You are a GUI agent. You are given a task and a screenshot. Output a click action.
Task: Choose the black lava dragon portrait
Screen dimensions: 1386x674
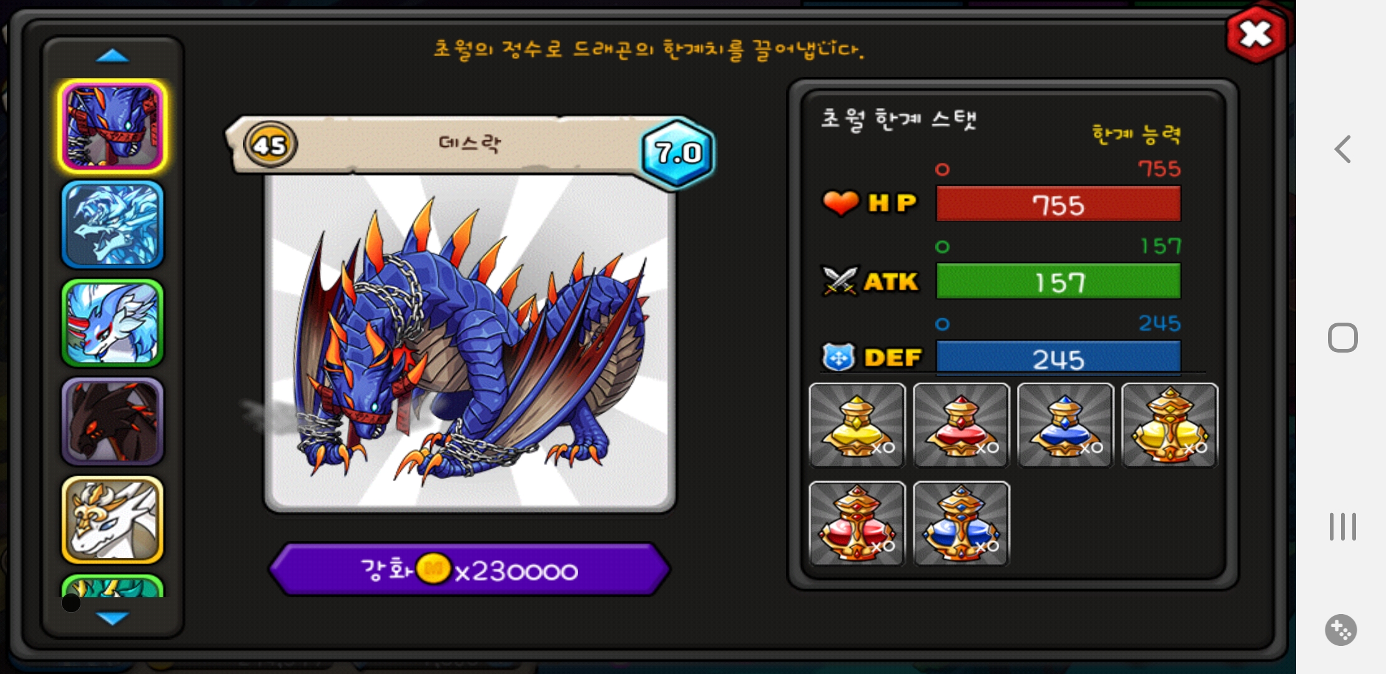[x=112, y=421]
